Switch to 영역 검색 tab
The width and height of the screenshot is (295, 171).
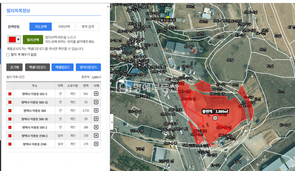click(88, 27)
